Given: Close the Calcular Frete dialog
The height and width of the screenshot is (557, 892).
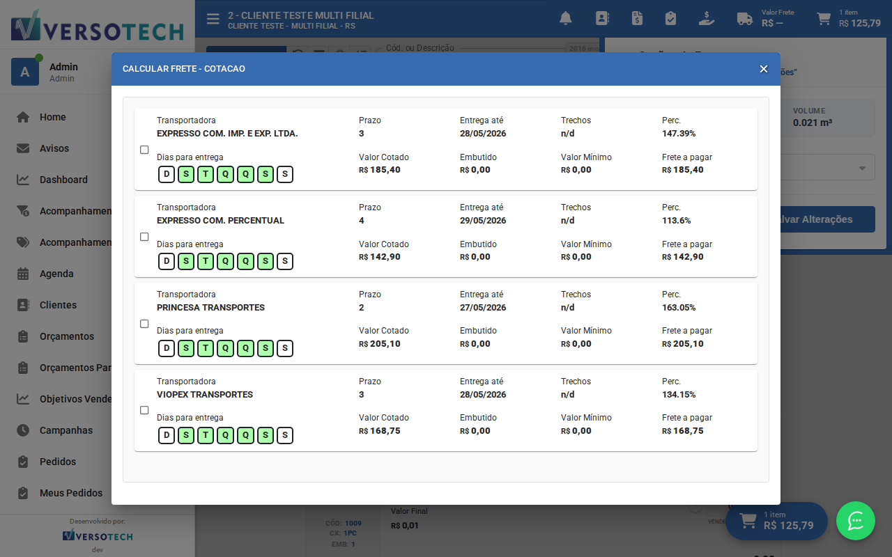Looking at the screenshot, I should point(764,69).
